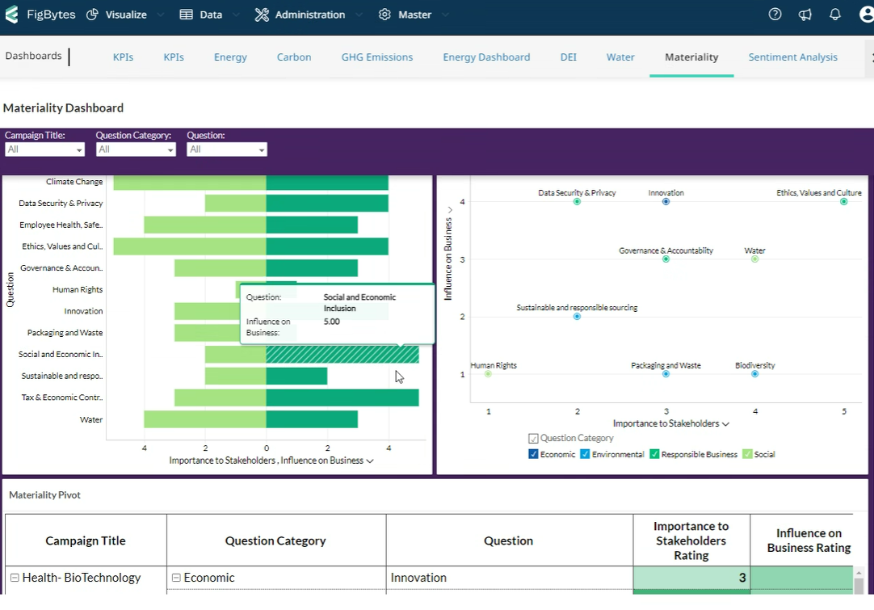Uncheck the Environmental legend checkbox
This screenshot has width=874, height=610.
coord(585,454)
